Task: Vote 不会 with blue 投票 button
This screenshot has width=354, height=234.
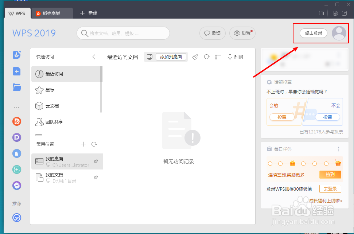Action: click(327, 117)
